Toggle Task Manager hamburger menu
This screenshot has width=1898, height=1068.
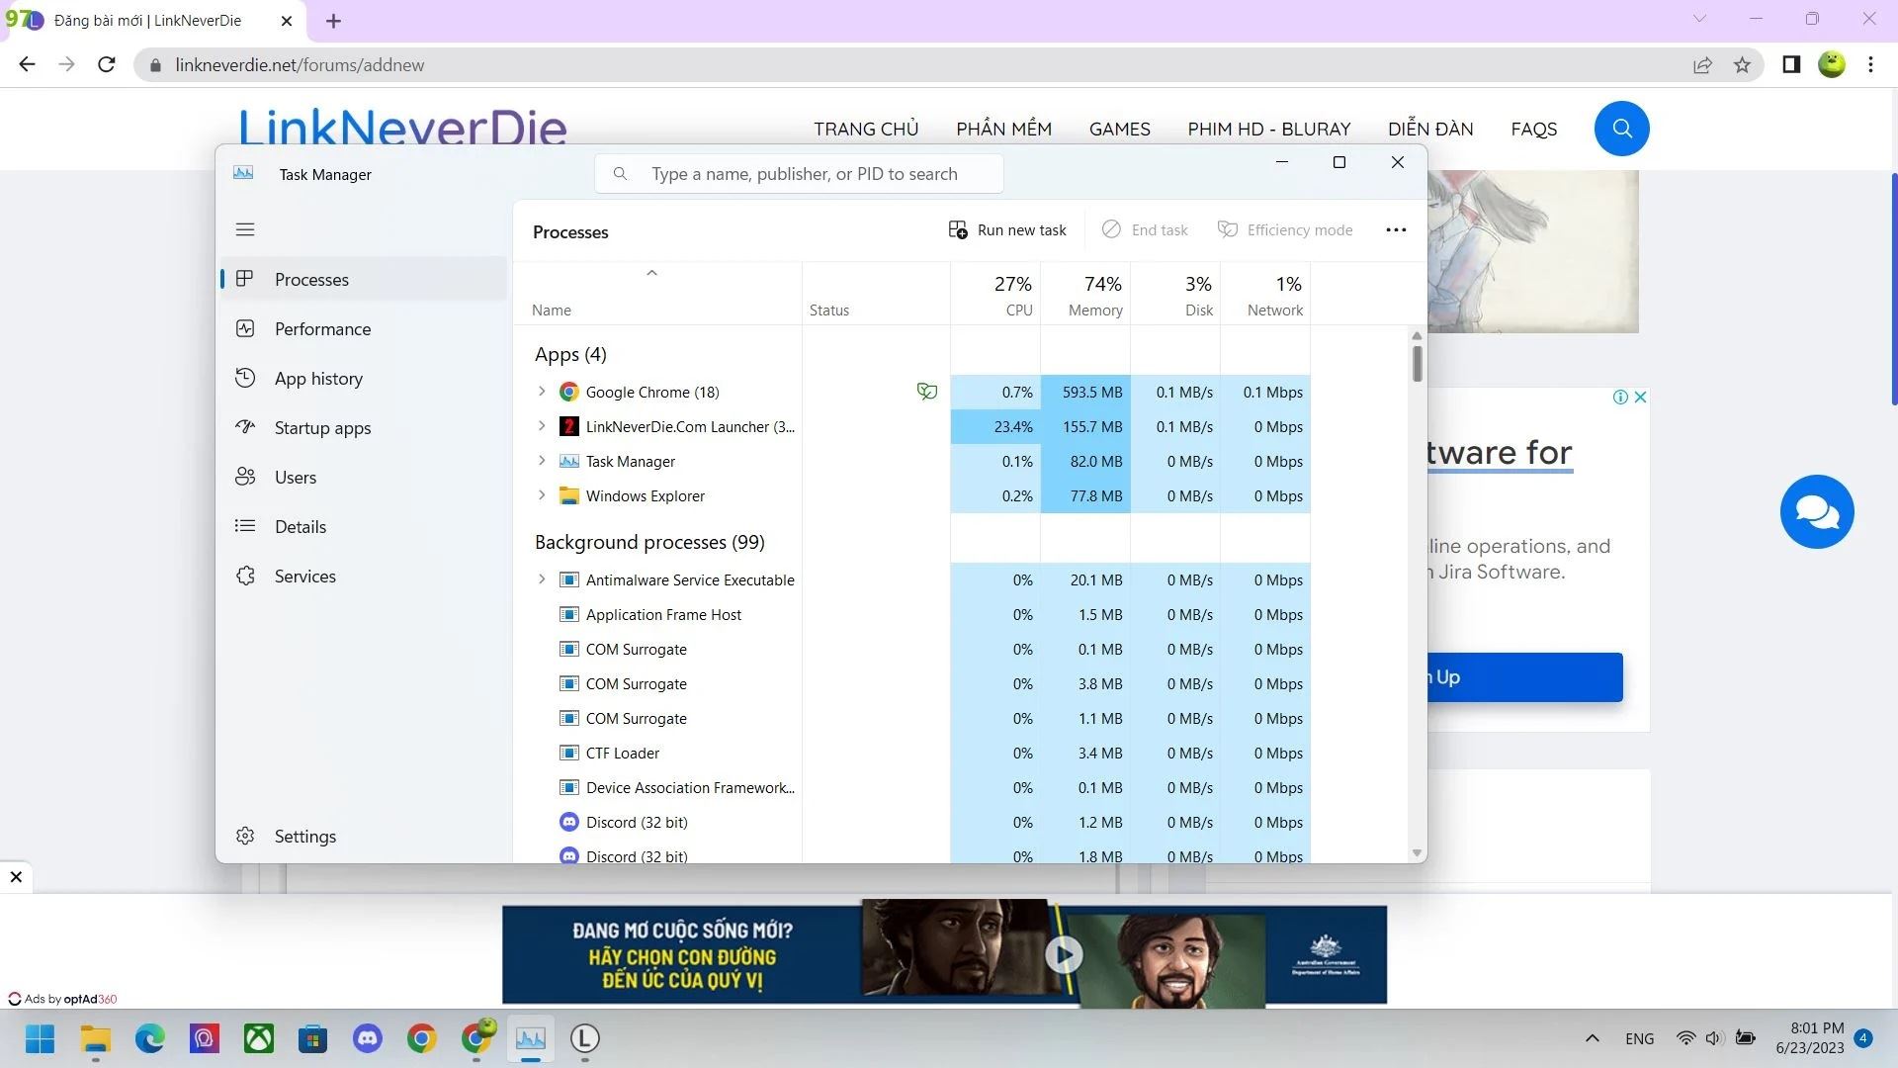[245, 228]
